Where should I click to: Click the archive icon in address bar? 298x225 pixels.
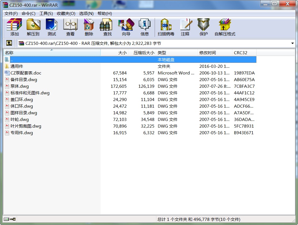click(x=21, y=43)
